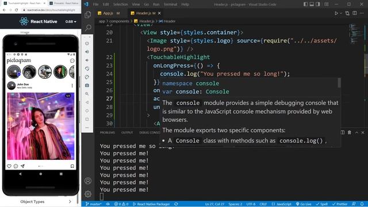The width and height of the screenshot is (368, 207).
Task: Switch to the PROBLEMS panel tab
Action: [x=108, y=133]
